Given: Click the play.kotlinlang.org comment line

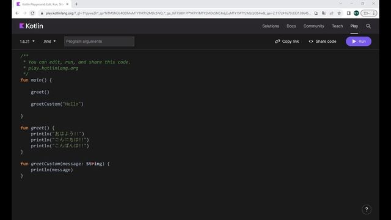Looking at the screenshot, I should coord(53,68).
